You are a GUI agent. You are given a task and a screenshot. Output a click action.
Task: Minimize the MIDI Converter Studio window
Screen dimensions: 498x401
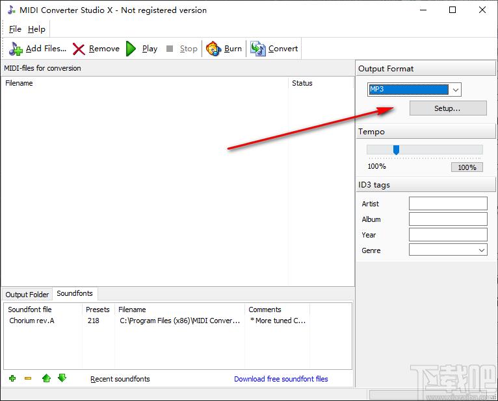point(423,10)
